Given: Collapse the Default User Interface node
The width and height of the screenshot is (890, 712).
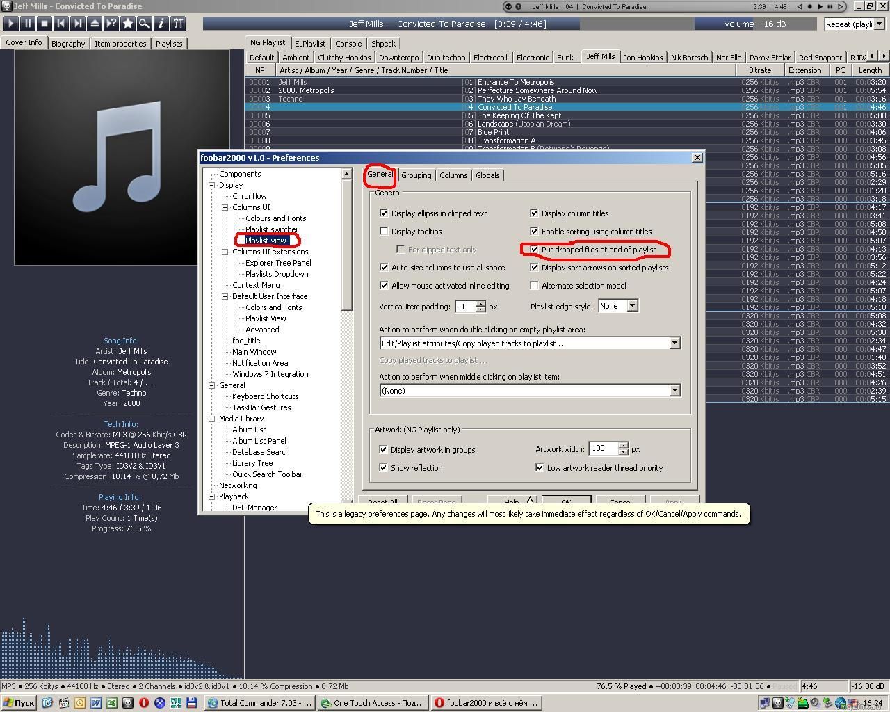Looking at the screenshot, I should 225,296.
